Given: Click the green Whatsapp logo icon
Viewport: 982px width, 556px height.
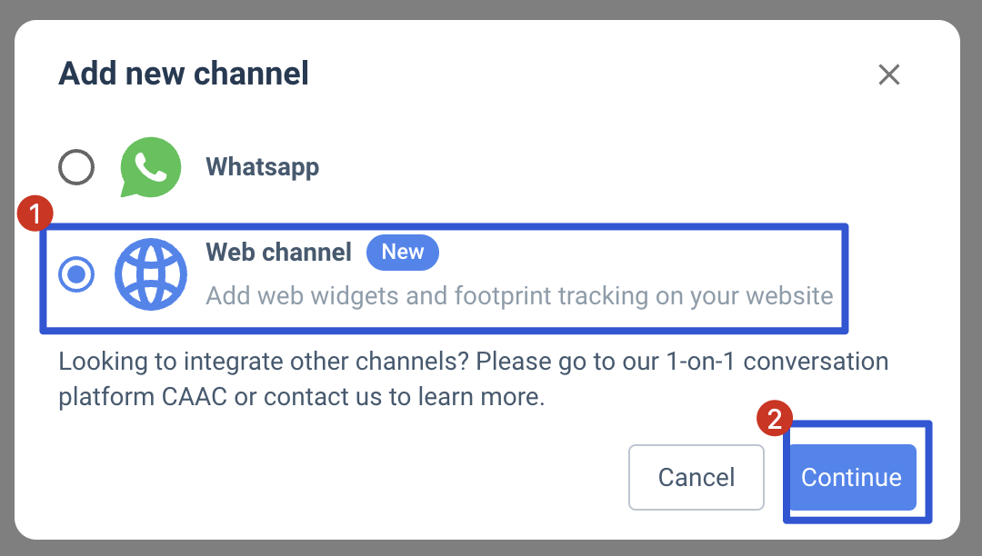Looking at the screenshot, I should tap(150, 167).
